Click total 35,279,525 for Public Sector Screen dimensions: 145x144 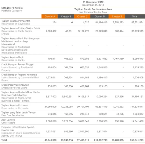tap(137, 31)
